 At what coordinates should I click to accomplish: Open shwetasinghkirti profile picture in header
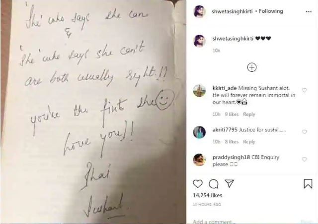coord(199,11)
